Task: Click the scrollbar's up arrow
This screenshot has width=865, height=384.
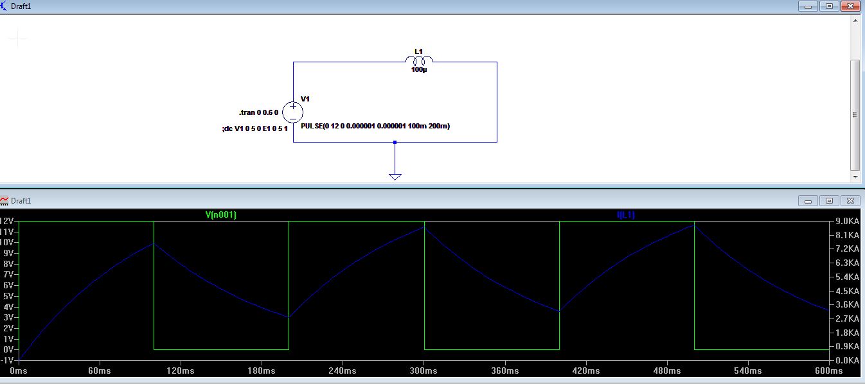Action: [x=856, y=22]
